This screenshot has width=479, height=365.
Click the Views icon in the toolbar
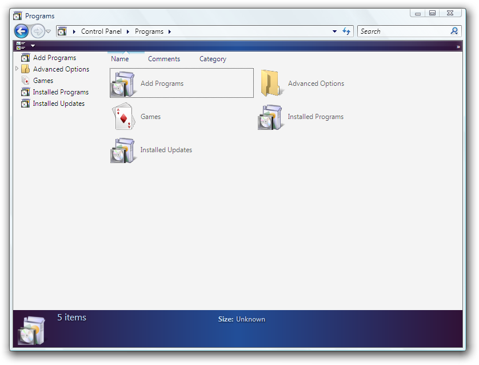[x=21, y=46]
